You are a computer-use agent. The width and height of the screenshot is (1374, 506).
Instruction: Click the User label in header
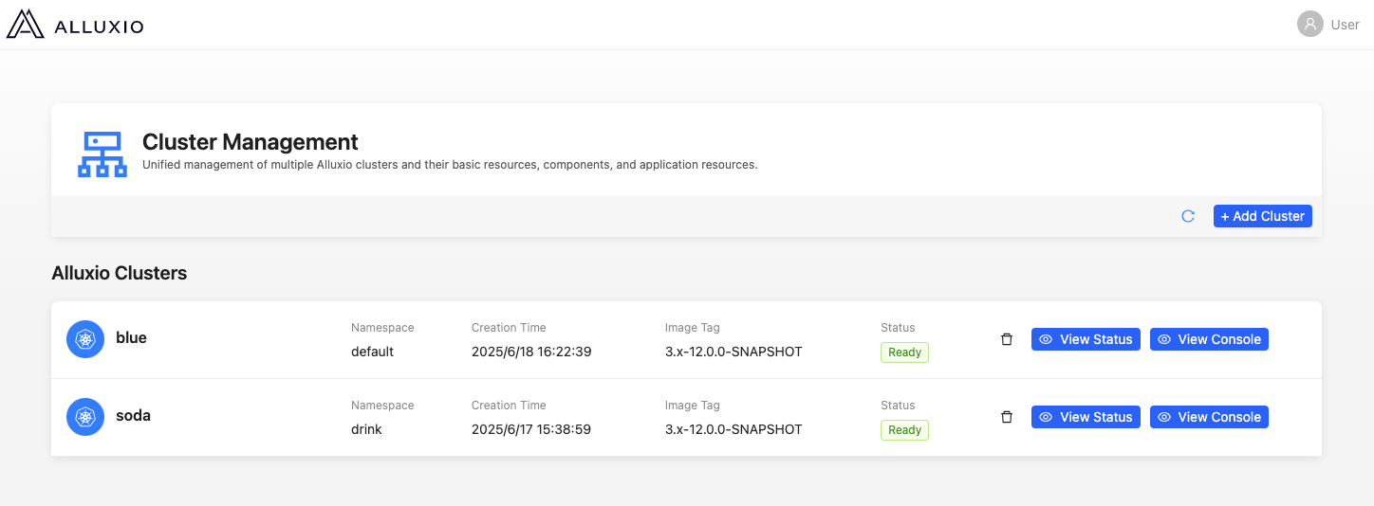pyautogui.click(x=1345, y=25)
